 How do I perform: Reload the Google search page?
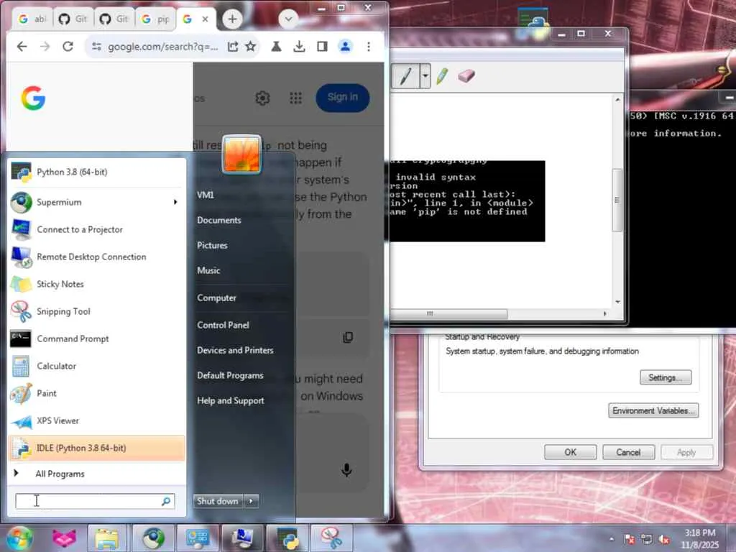[x=68, y=47]
